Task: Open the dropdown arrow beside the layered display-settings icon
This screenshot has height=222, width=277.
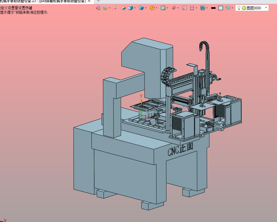Action: tap(109, 8)
